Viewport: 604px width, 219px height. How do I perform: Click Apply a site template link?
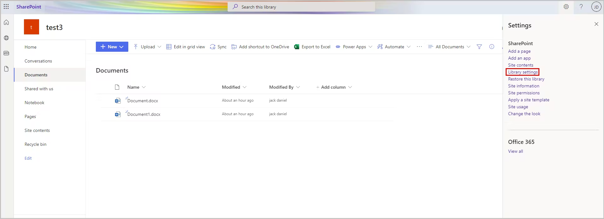(529, 100)
